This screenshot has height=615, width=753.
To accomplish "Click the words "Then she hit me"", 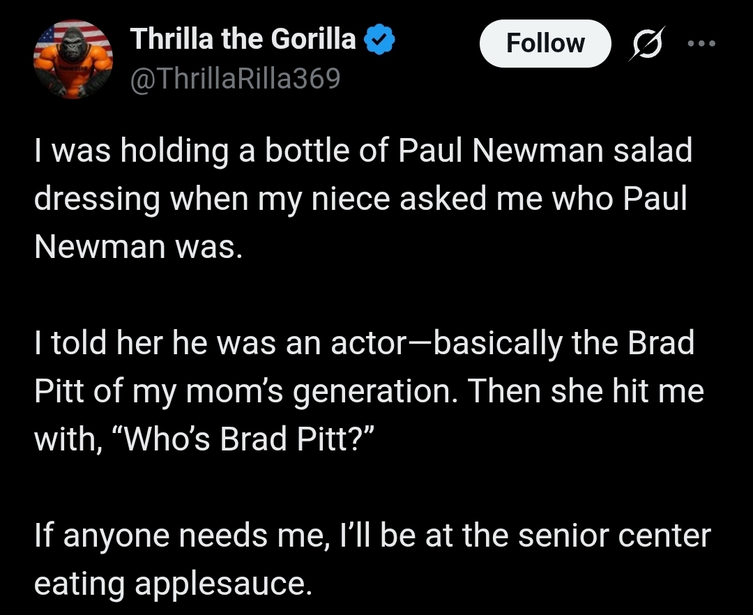I will pos(586,391).
